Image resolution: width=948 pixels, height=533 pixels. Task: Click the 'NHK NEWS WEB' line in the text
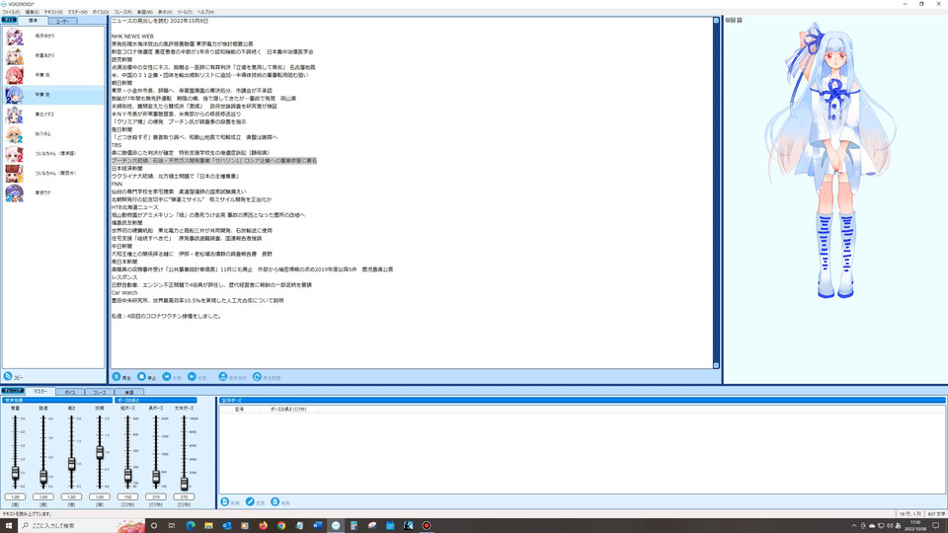click(x=132, y=37)
